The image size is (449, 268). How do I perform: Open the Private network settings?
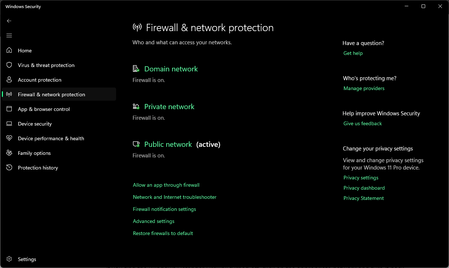(x=169, y=107)
